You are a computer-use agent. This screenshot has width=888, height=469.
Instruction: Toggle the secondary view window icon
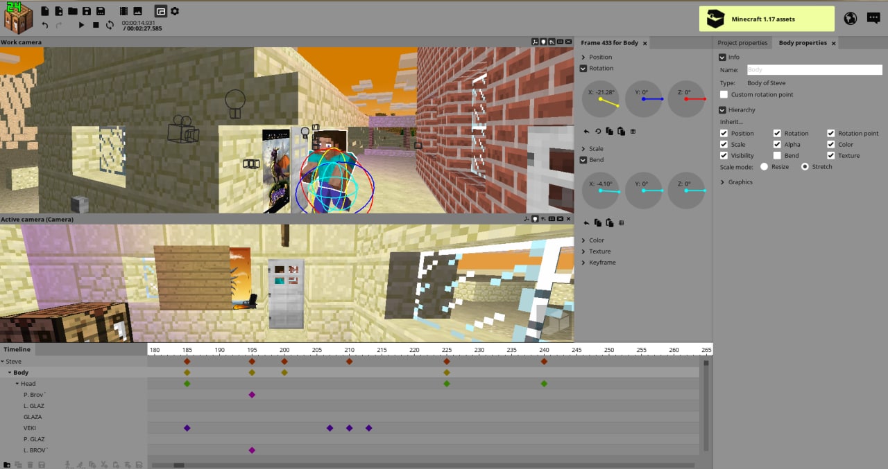160,11
